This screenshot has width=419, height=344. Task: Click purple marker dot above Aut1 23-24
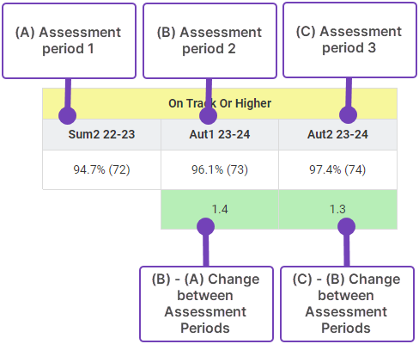[x=208, y=115]
